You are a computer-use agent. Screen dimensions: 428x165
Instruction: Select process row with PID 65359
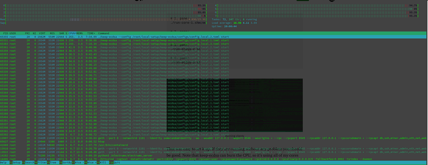coord(214,51)
